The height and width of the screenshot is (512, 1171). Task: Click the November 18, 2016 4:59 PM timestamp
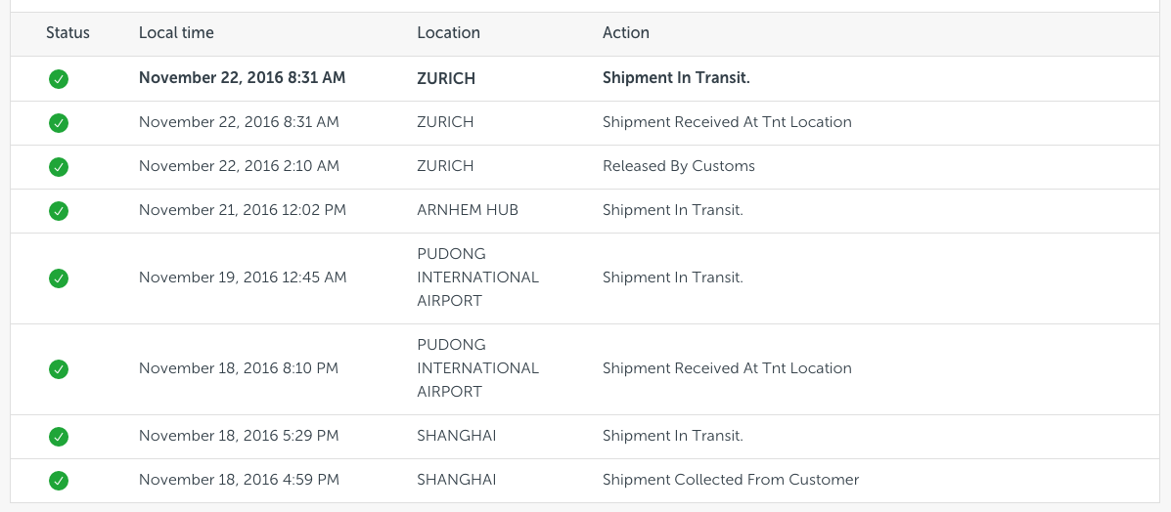(x=239, y=479)
